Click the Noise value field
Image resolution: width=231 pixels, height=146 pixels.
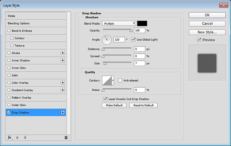[x=139, y=90]
